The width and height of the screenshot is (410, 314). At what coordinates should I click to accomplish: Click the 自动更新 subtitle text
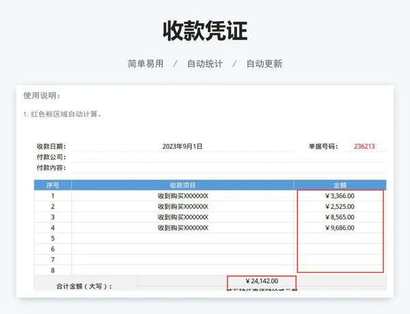click(x=264, y=63)
